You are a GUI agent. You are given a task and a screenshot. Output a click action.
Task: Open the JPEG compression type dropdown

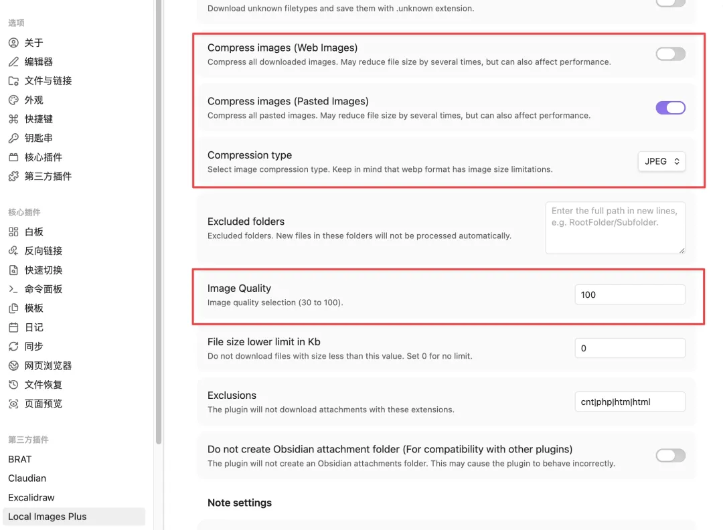(x=661, y=161)
